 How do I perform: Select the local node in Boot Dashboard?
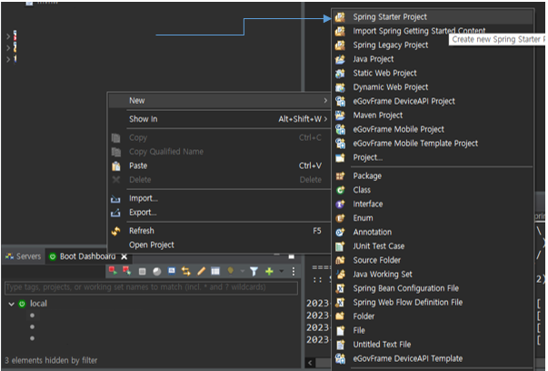click(38, 304)
